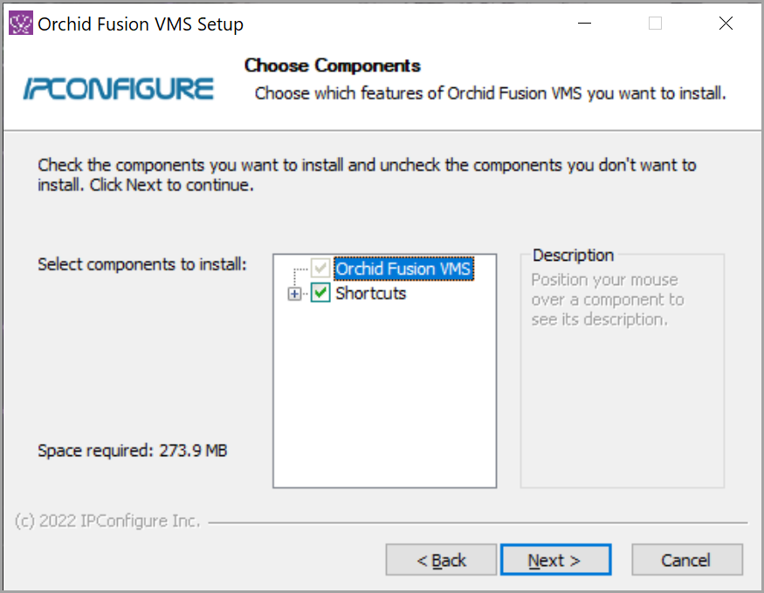Viewport: 764px width, 593px height.
Task: Go back with the Back button
Action: coord(441,560)
